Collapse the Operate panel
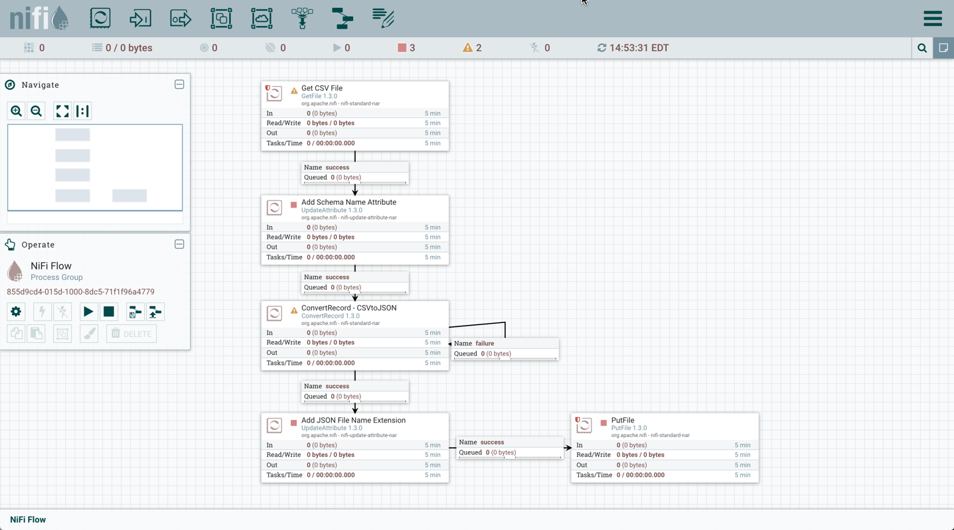 tap(179, 244)
